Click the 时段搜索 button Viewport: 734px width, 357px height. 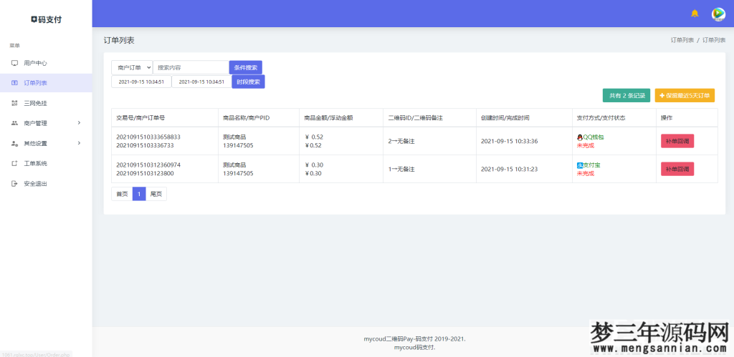click(248, 82)
